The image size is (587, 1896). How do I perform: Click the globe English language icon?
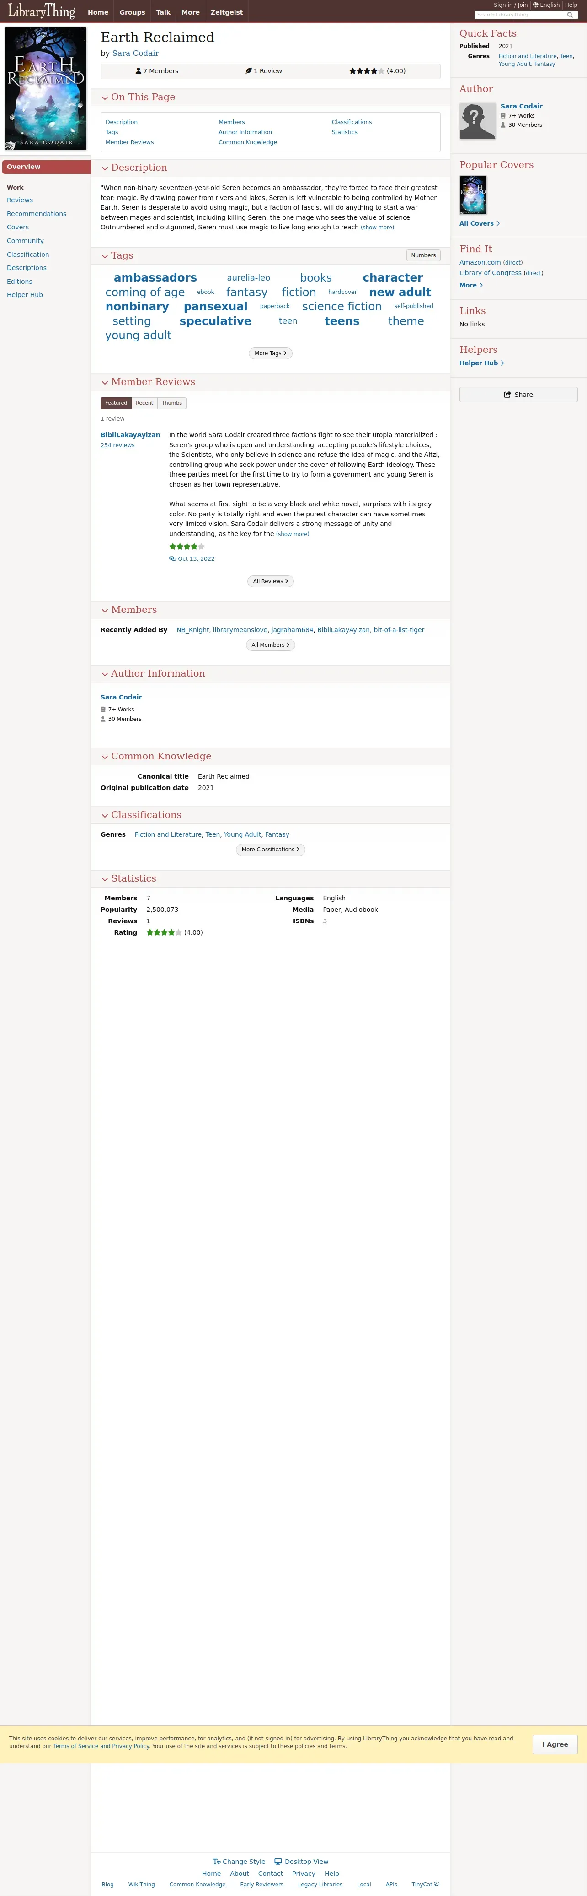[536, 5]
